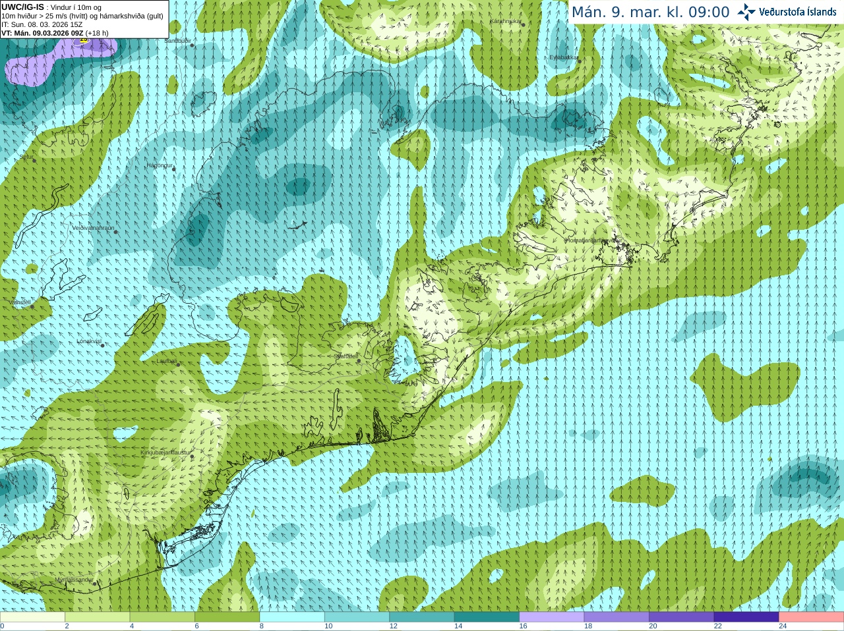The height and width of the screenshot is (631, 844).
Task: Click the 16–18 m/s lavender legend swatch
Action: tap(552, 617)
